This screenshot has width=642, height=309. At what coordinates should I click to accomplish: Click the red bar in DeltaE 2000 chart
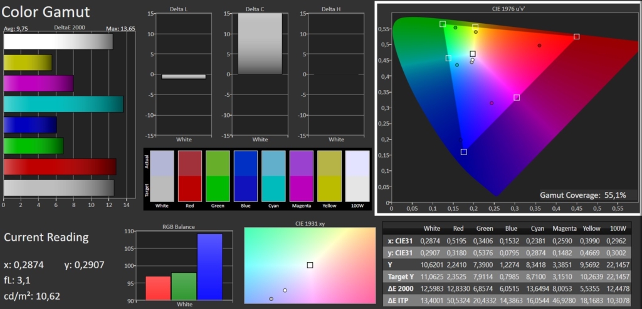[x=60, y=166]
